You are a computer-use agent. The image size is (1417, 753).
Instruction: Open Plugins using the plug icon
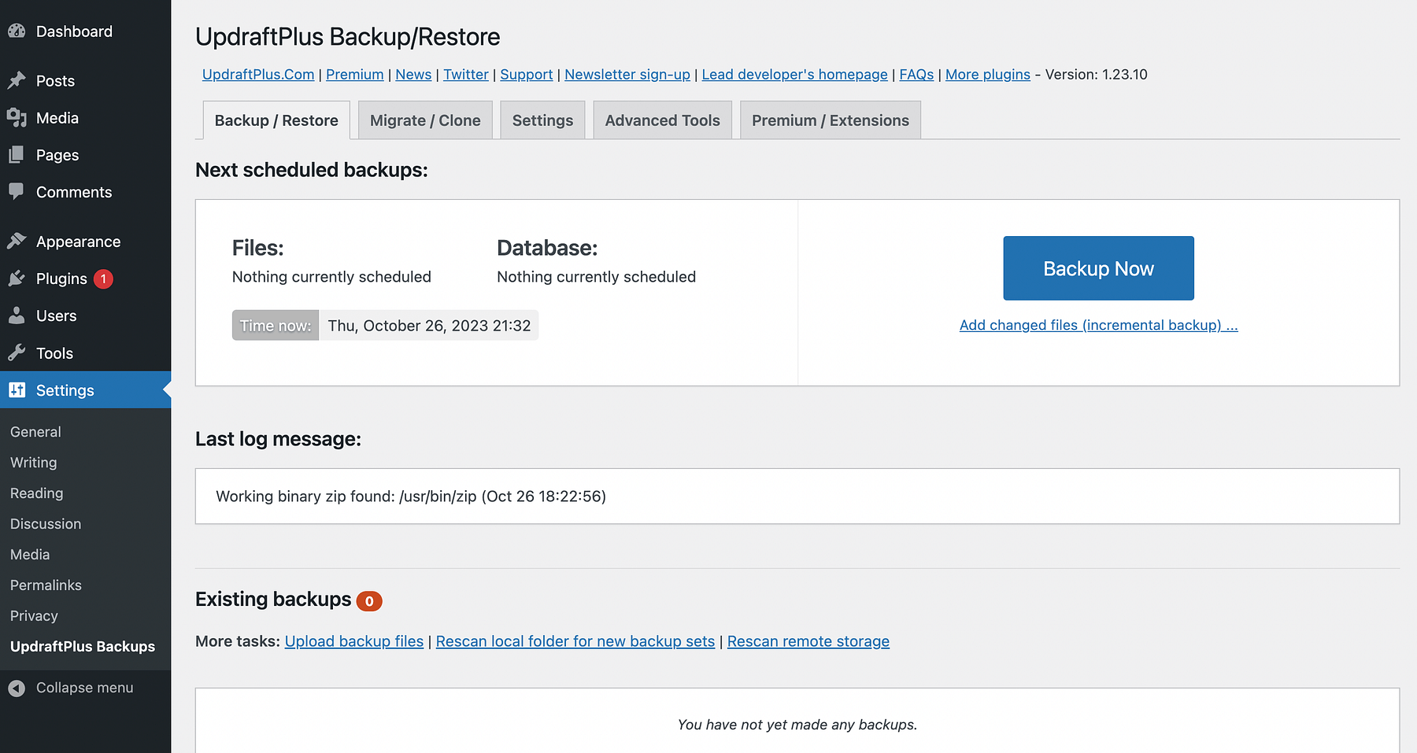[18, 279]
